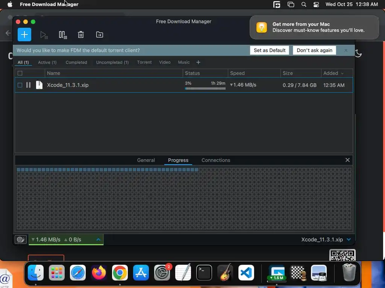Select the Xcode_11.3.1.xip file name
The height and width of the screenshot is (288, 385).
[68, 85]
